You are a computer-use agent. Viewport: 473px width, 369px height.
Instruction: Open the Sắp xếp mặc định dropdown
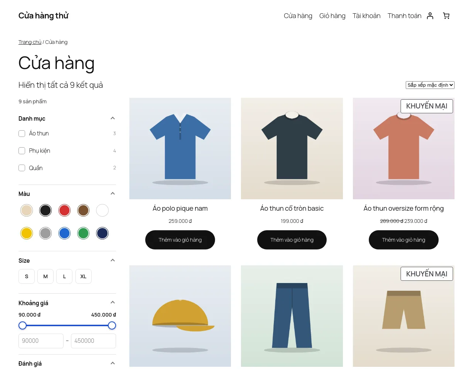click(x=430, y=85)
